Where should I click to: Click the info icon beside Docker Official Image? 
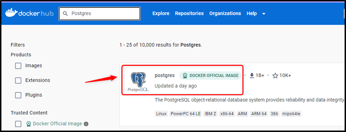[86, 124]
